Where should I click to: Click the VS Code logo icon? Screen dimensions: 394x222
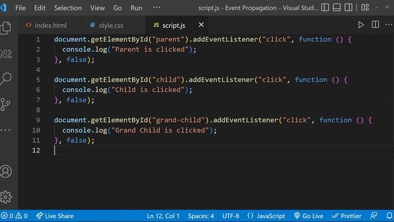tap(4, 7)
